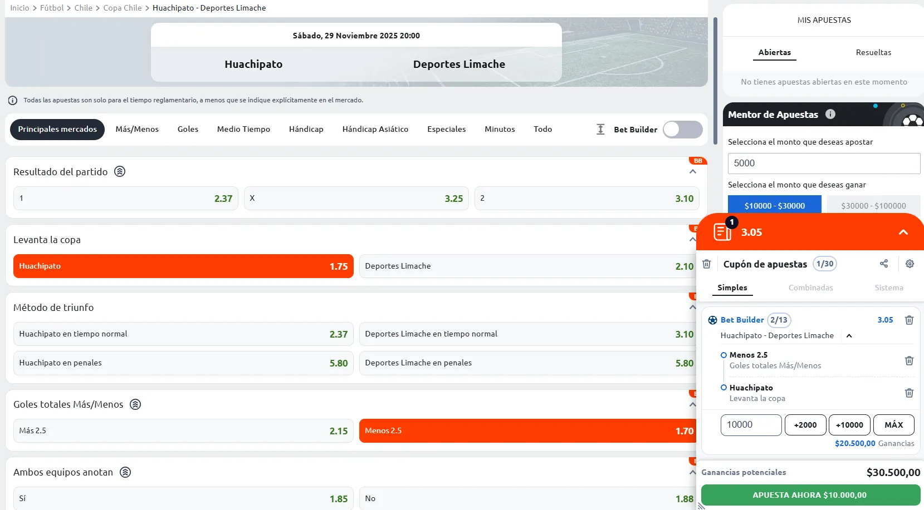924x510 pixels.
Task: Click trash icon beside Cupón de apuestas
Action: (x=706, y=264)
